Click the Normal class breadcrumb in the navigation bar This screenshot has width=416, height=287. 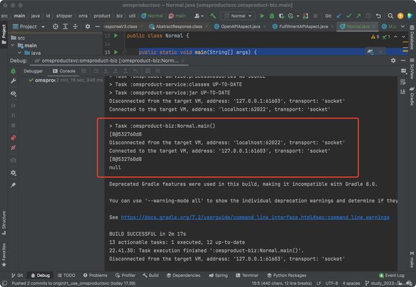tap(152, 16)
